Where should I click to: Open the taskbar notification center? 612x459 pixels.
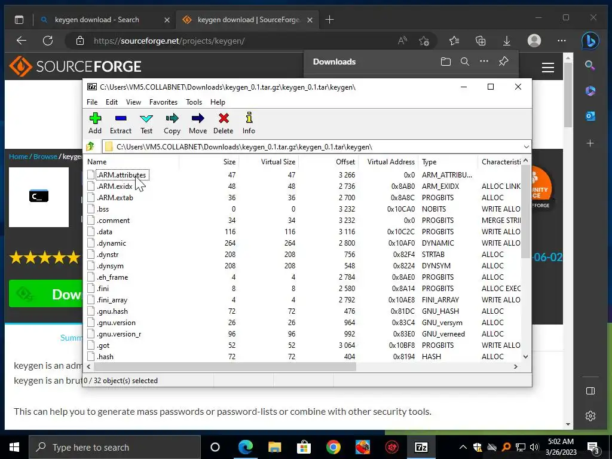pos(593,448)
